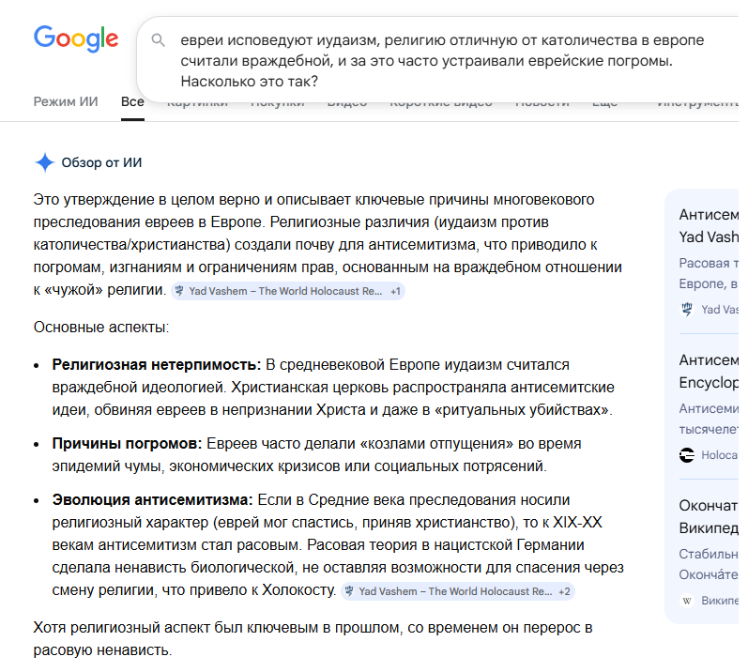This screenshot has height=672, width=748.
Task: Click the magnifier icon in search box
Action: (159, 40)
